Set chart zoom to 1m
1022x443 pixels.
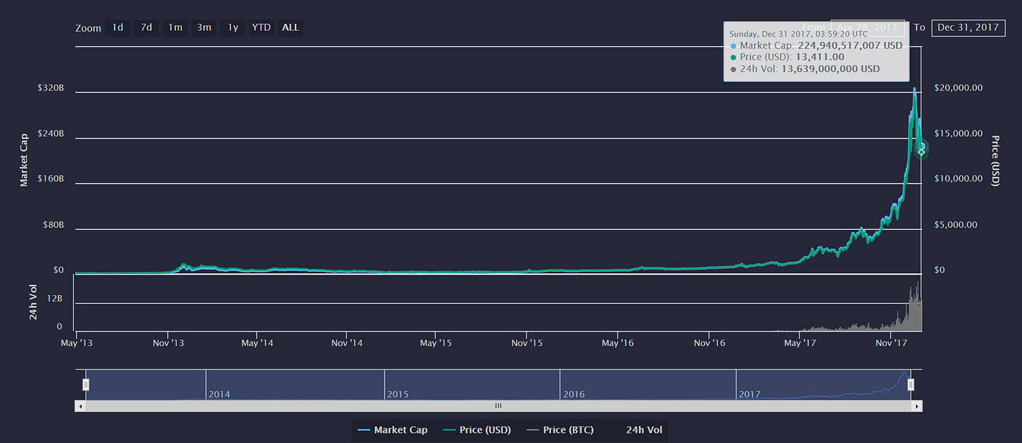tap(175, 28)
